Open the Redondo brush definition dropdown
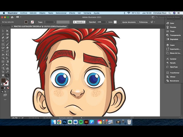The width and height of the screenshot is (183, 137). 87,22
